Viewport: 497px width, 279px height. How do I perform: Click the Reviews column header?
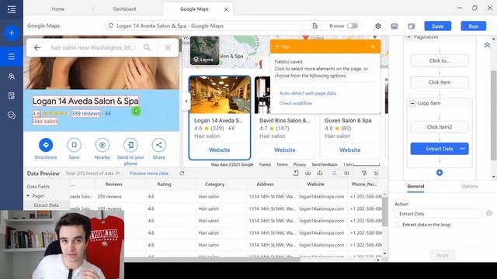pos(113,184)
